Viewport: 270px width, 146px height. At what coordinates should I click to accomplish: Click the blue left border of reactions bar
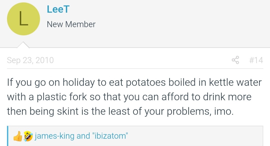[x=7, y=136]
